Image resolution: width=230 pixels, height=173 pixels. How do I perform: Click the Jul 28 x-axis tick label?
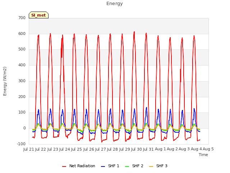(x=112, y=149)
